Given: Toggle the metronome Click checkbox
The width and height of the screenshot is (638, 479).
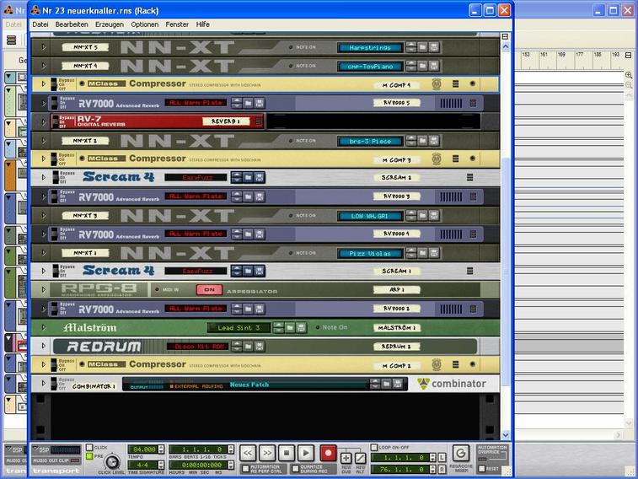Looking at the screenshot, I should [90, 447].
